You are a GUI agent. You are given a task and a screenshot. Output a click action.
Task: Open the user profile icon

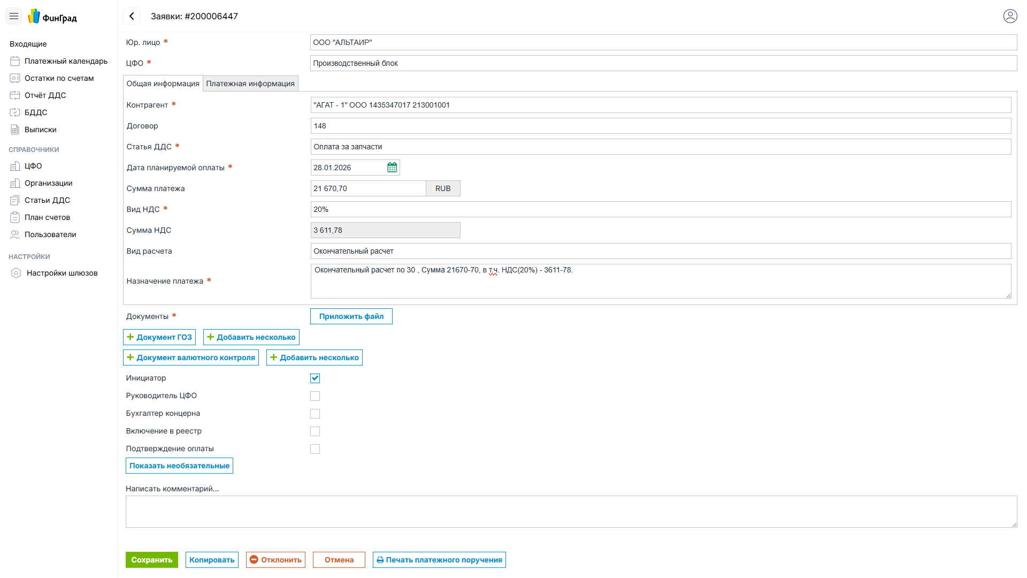[1010, 16]
